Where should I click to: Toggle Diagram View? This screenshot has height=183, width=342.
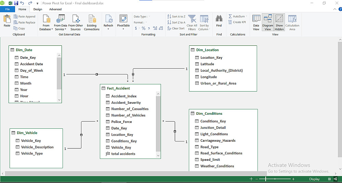click(268, 23)
